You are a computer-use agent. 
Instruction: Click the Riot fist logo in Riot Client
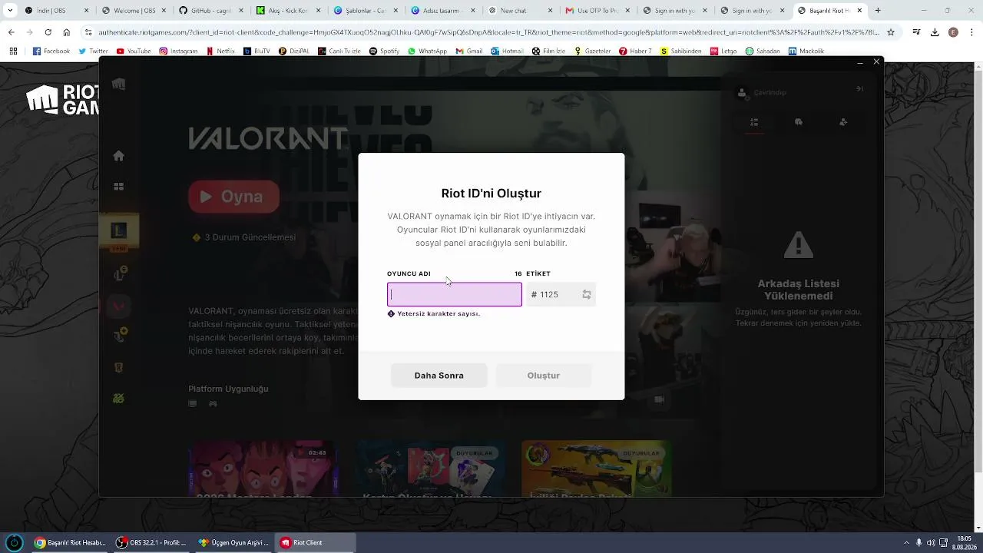point(118,84)
